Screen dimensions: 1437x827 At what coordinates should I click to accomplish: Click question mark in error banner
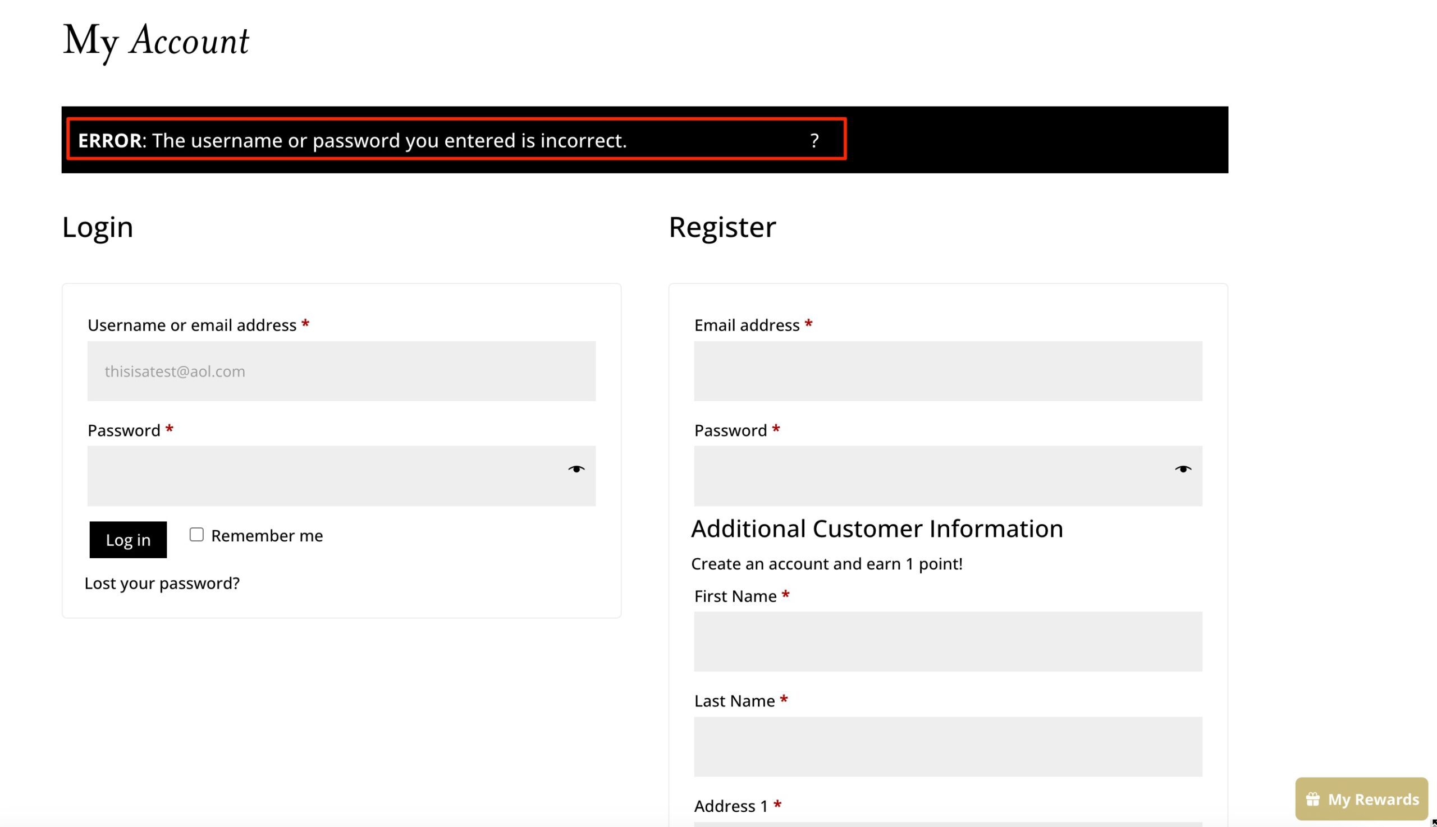814,140
